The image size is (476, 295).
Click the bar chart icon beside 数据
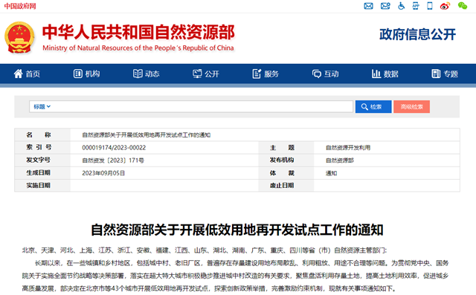click(376, 74)
